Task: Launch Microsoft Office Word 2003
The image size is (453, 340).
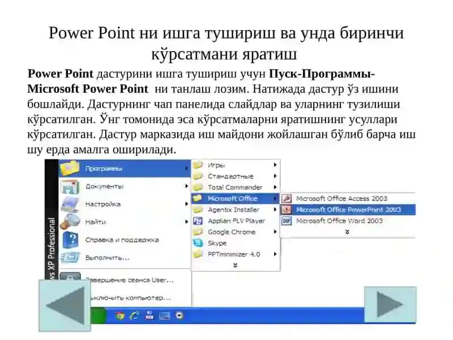Action: pos(348,221)
